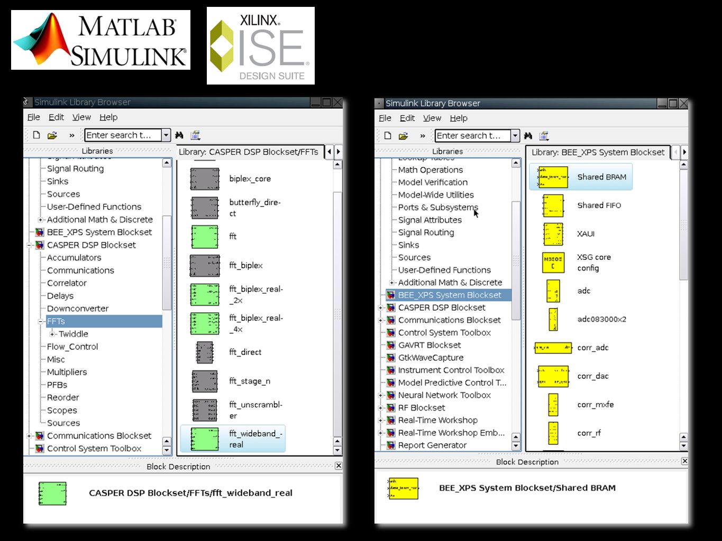Click the new model icon in the right browser toolbar
The height and width of the screenshot is (541, 722).
tap(388, 135)
